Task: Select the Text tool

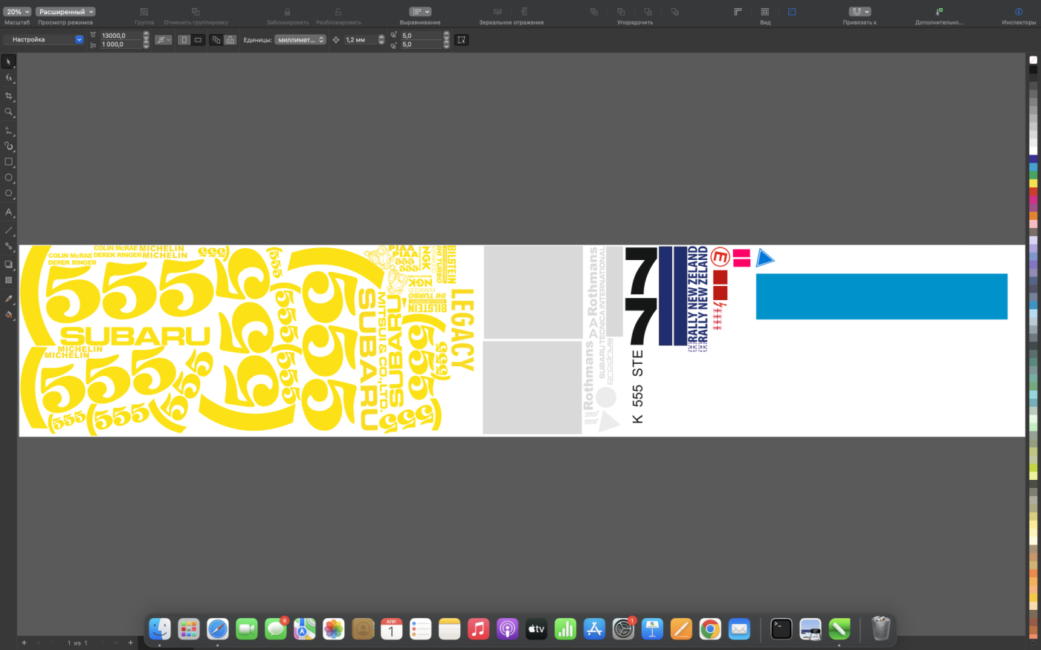Action: 9,212
